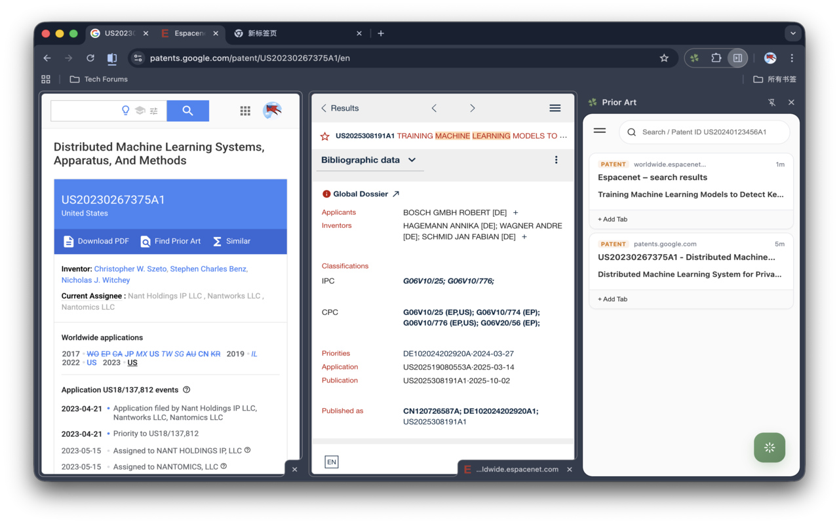Viewport: 839px width, 524px height.
Task: Open the green Prior Art extension icon
Action: pyautogui.click(x=695, y=58)
